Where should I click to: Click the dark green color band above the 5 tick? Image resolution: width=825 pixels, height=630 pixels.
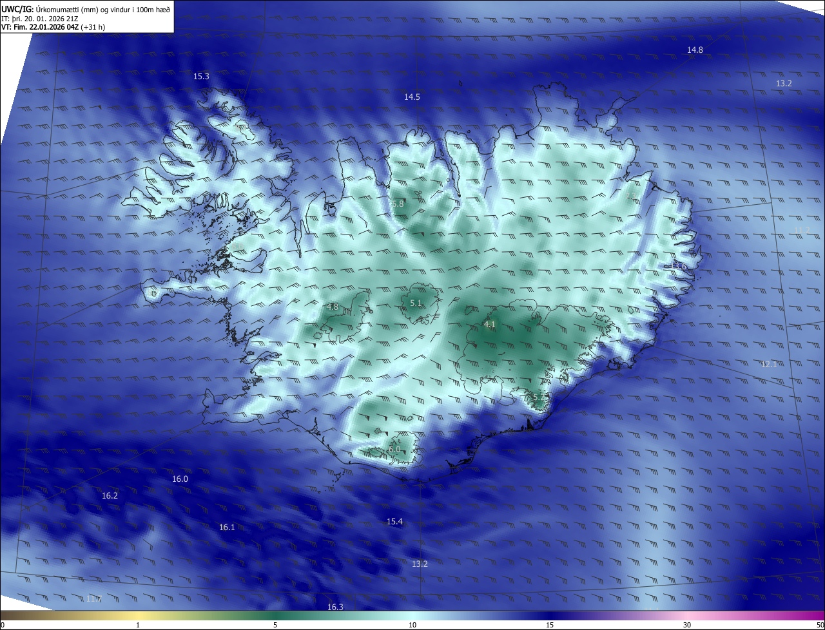tap(275, 615)
